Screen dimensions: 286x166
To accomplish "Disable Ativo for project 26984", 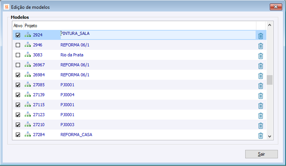I will tap(18, 75).
